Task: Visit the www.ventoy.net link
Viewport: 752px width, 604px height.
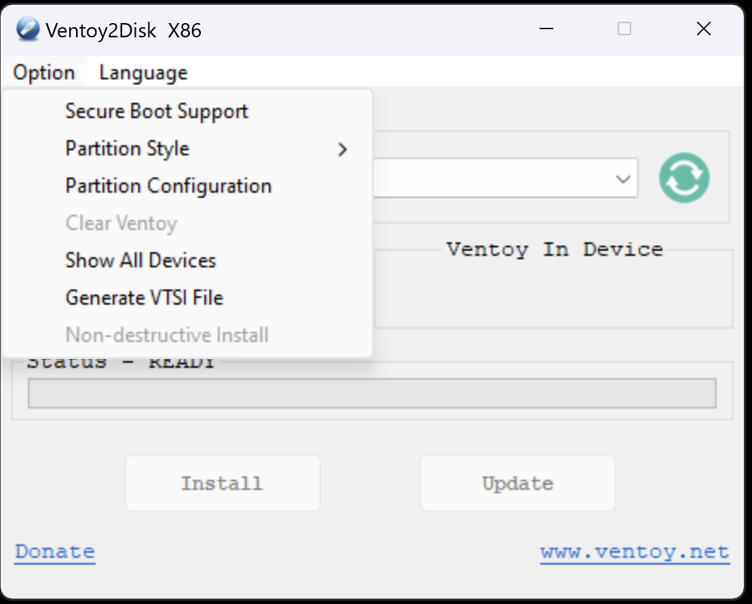Action: click(x=635, y=552)
